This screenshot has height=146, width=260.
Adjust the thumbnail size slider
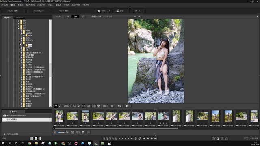tap(61, 132)
